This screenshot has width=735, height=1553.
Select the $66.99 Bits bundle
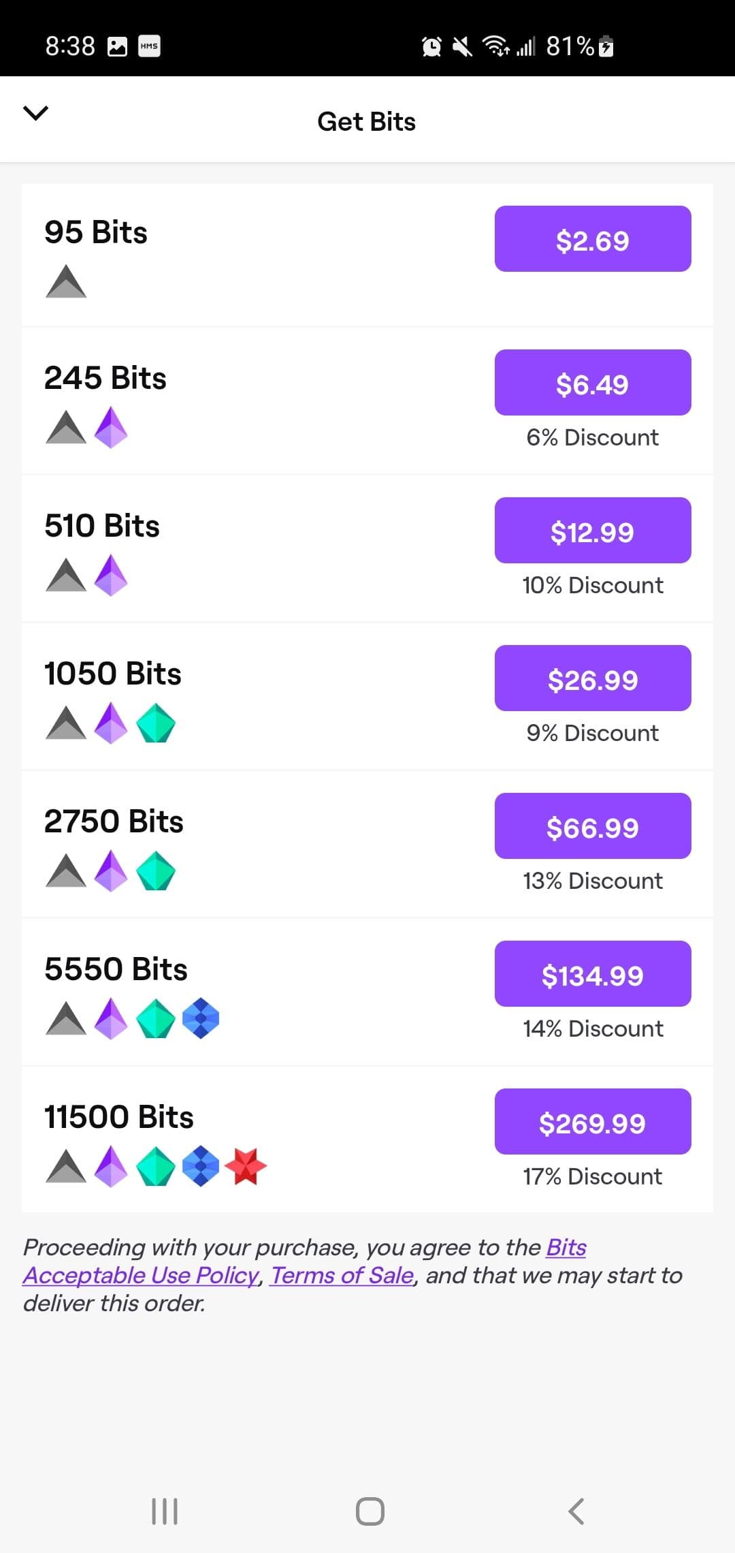point(592,826)
